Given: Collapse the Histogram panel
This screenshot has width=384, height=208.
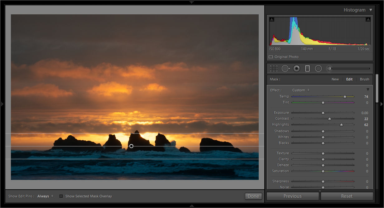Looking at the screenshot, I should pos(371,10).
